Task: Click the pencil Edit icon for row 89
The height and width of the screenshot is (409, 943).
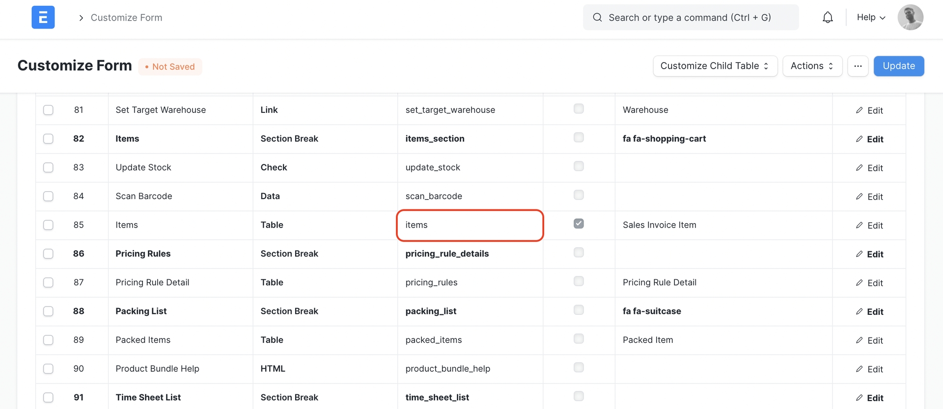Action: (859, 340)
